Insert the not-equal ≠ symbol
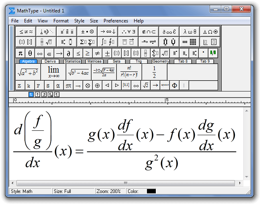Viewport: 261px width, 205px height. tap(98, 53)
